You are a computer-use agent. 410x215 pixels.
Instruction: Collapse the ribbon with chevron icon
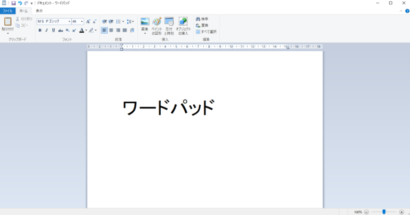(x=401, y=11)
